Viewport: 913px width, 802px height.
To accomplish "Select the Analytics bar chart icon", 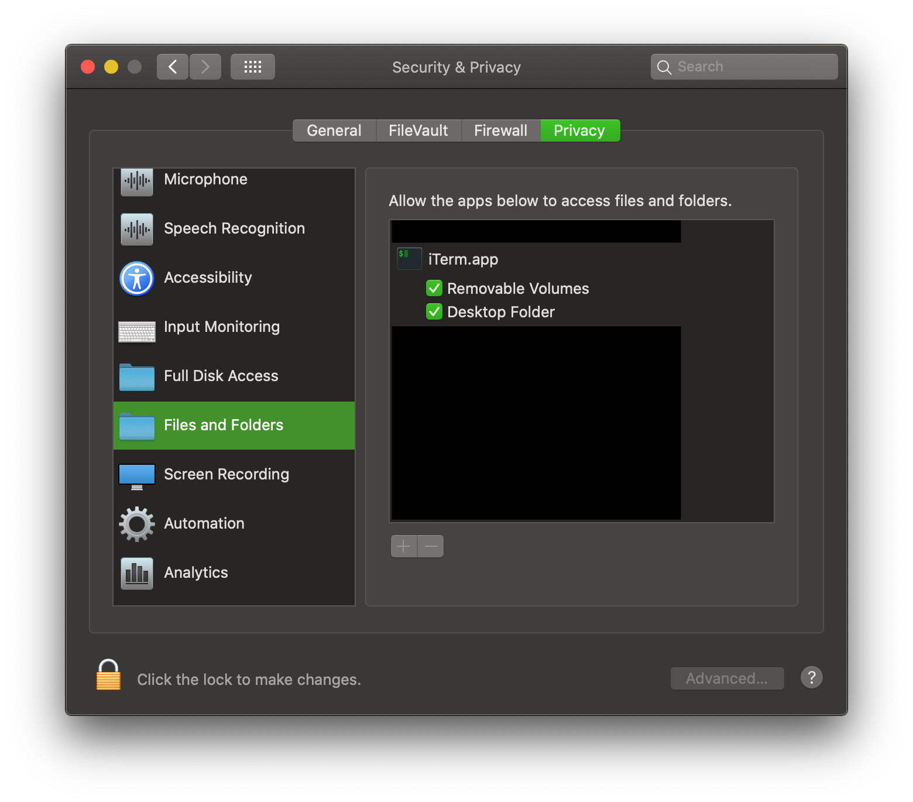I will (137, 573).
